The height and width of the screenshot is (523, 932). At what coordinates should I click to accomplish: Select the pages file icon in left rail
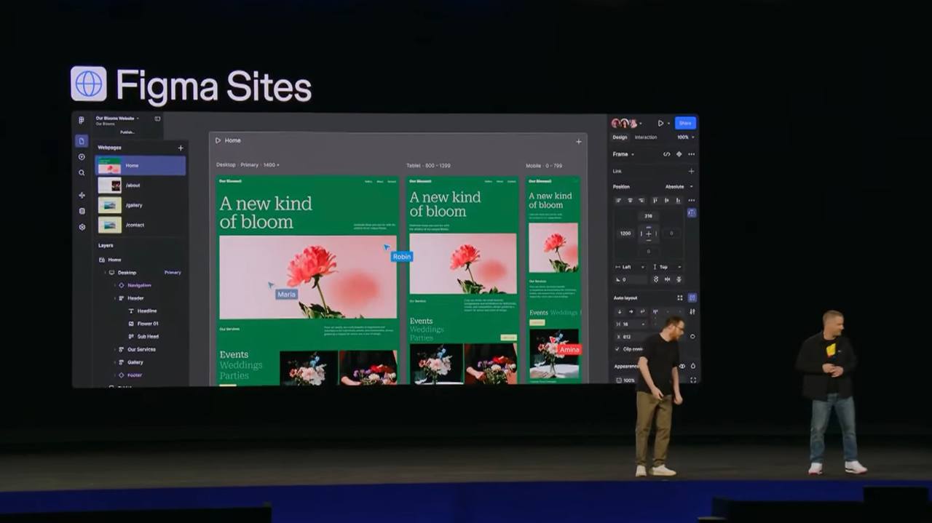(82, 141)
